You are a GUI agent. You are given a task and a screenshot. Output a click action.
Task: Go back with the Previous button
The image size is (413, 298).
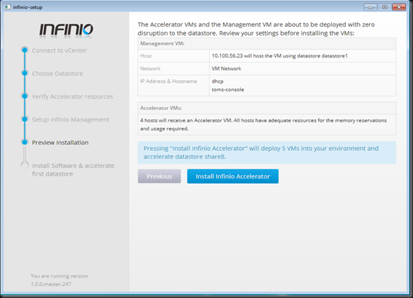pos(159,176)
